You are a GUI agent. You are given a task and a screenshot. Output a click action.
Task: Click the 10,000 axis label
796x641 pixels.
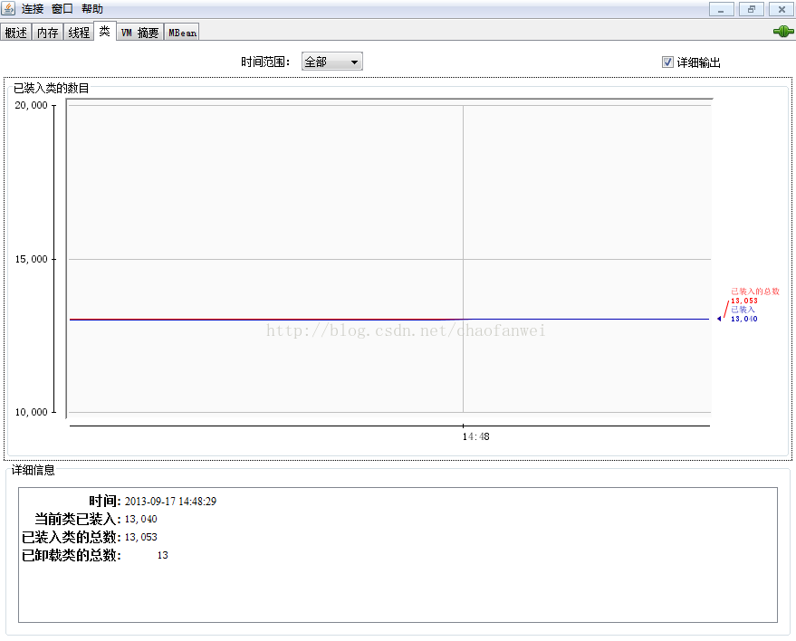tap(31, 412)
